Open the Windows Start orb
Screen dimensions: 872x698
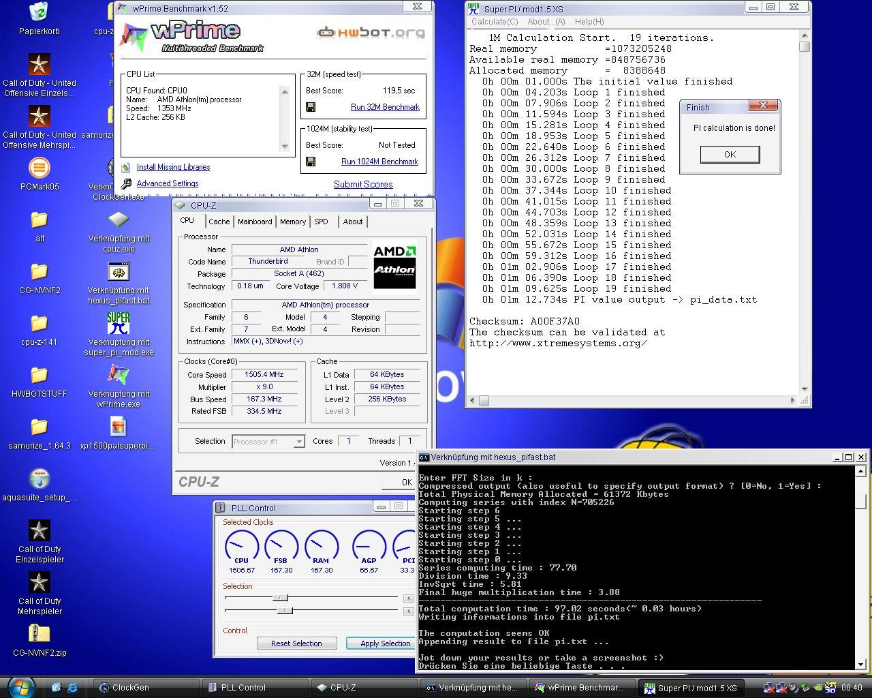(x=20, y=686)
